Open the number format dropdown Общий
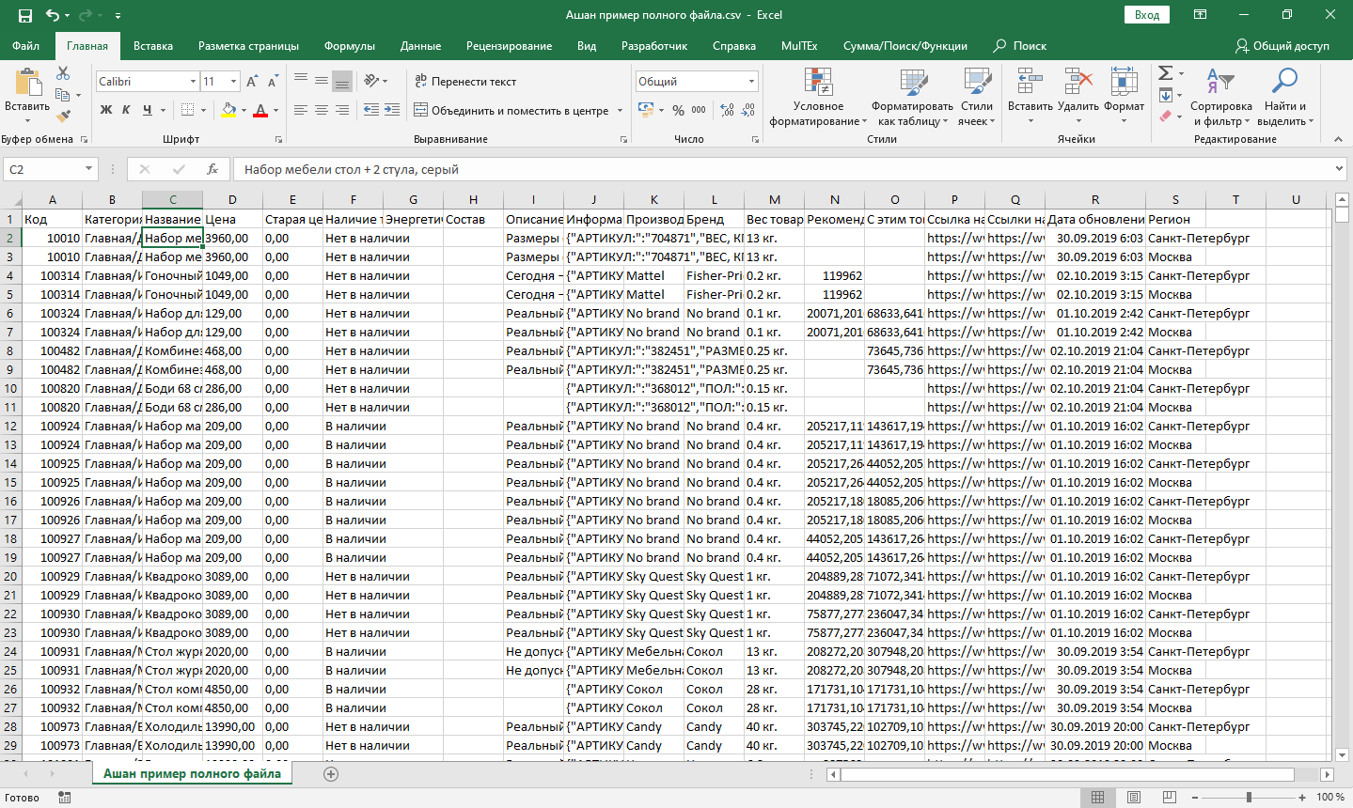The image size is (1353, 808). tap(751, 82)
